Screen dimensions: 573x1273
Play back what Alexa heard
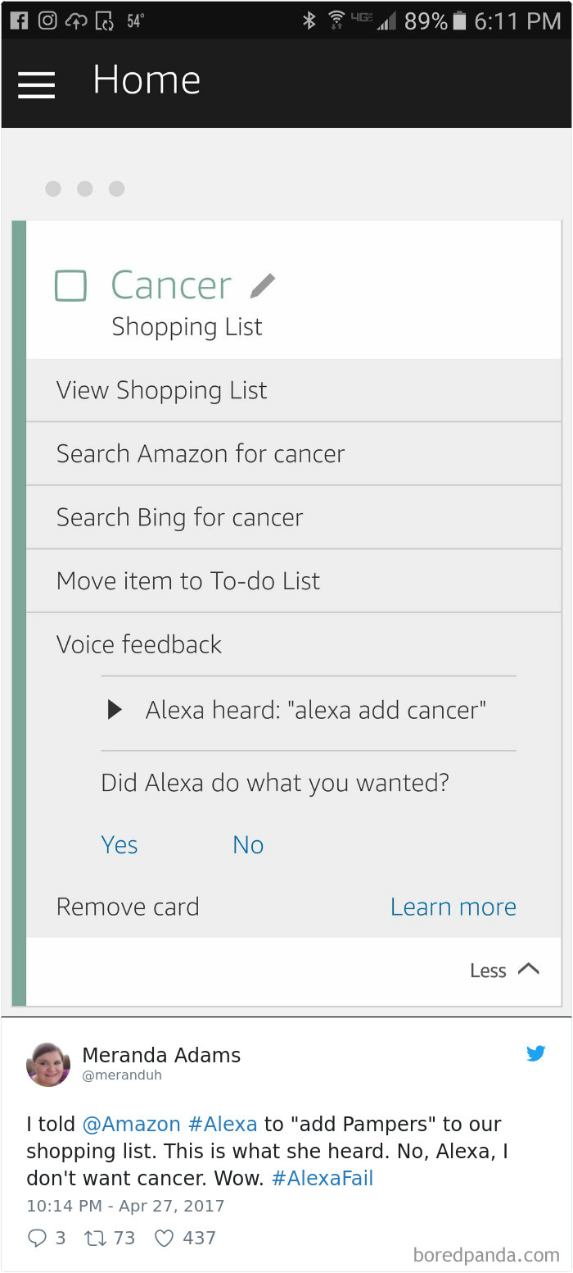coord(115,710)
